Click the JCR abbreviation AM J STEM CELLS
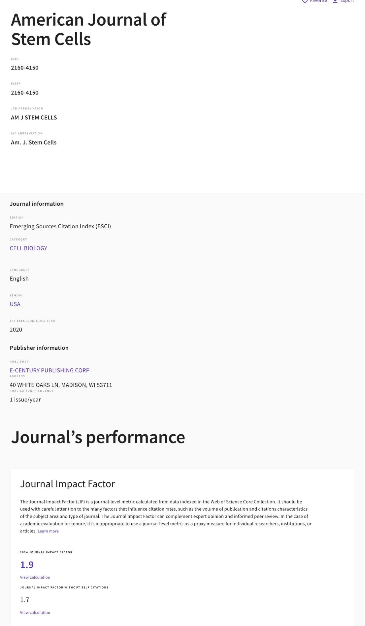Screen dimensions: 365x626 pos(34,118)
